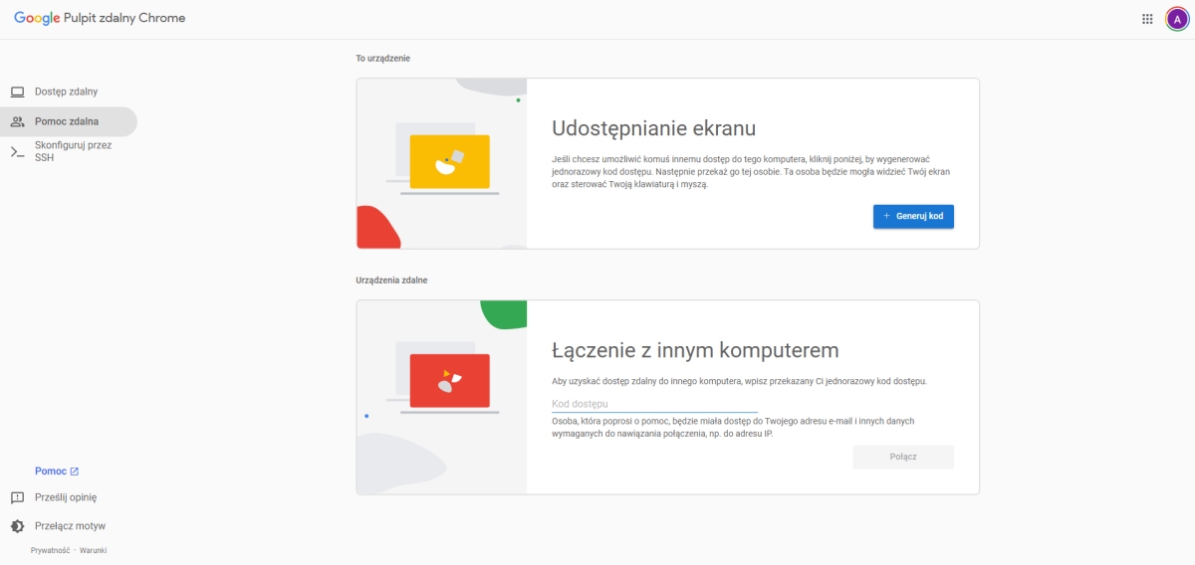Click the people icon for Pomoc zdalna

(17, 121)
